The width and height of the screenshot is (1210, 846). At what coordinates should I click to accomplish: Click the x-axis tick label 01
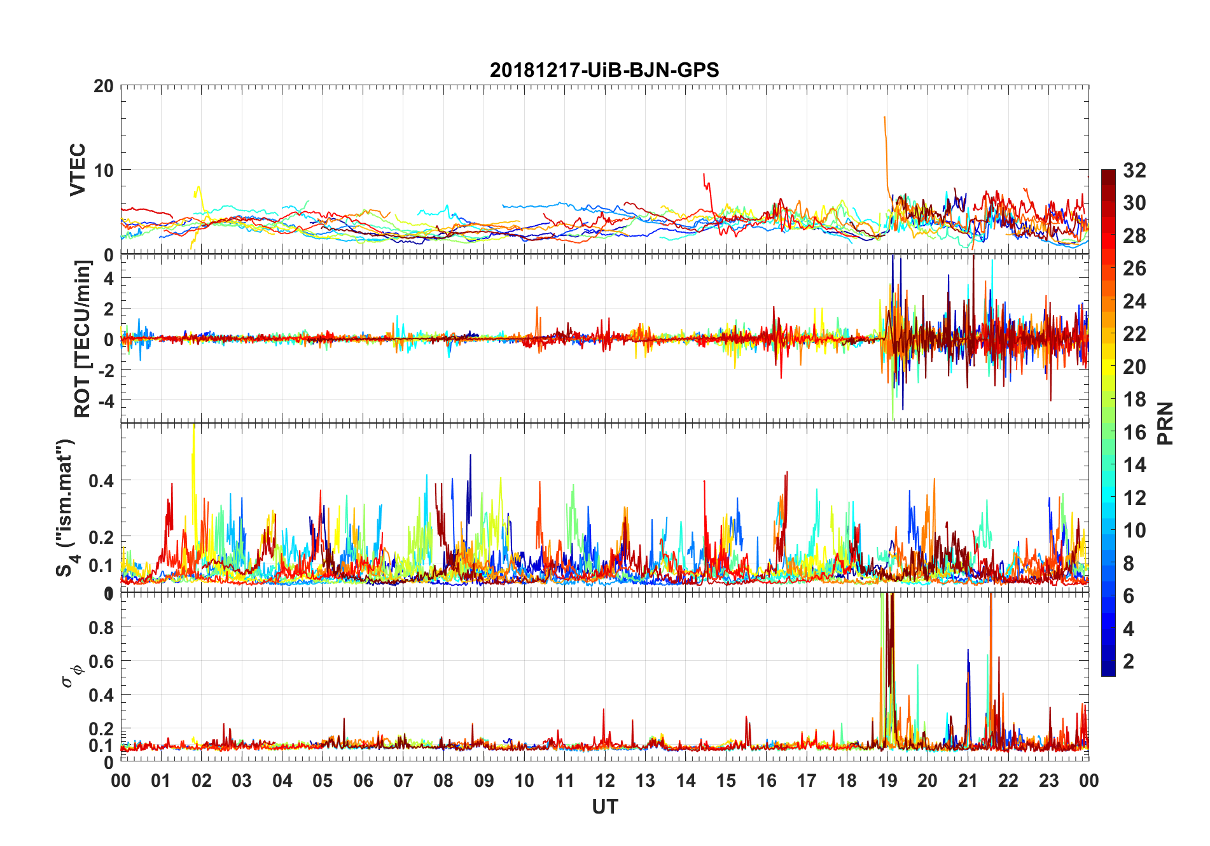tap(161, 780)
